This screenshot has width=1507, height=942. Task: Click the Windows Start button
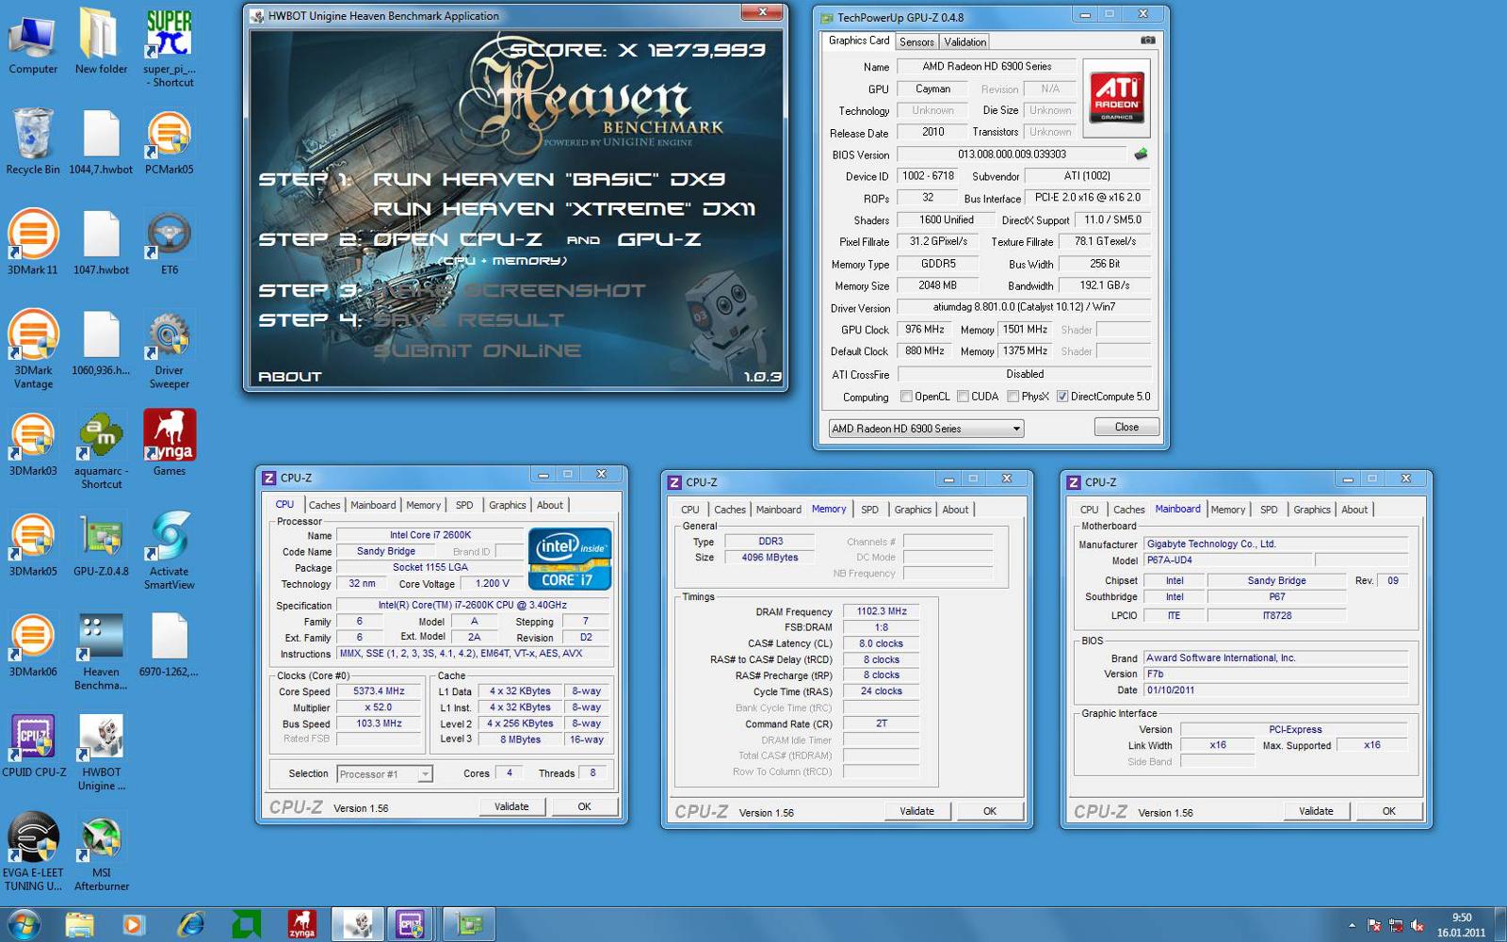coord(24,924)
